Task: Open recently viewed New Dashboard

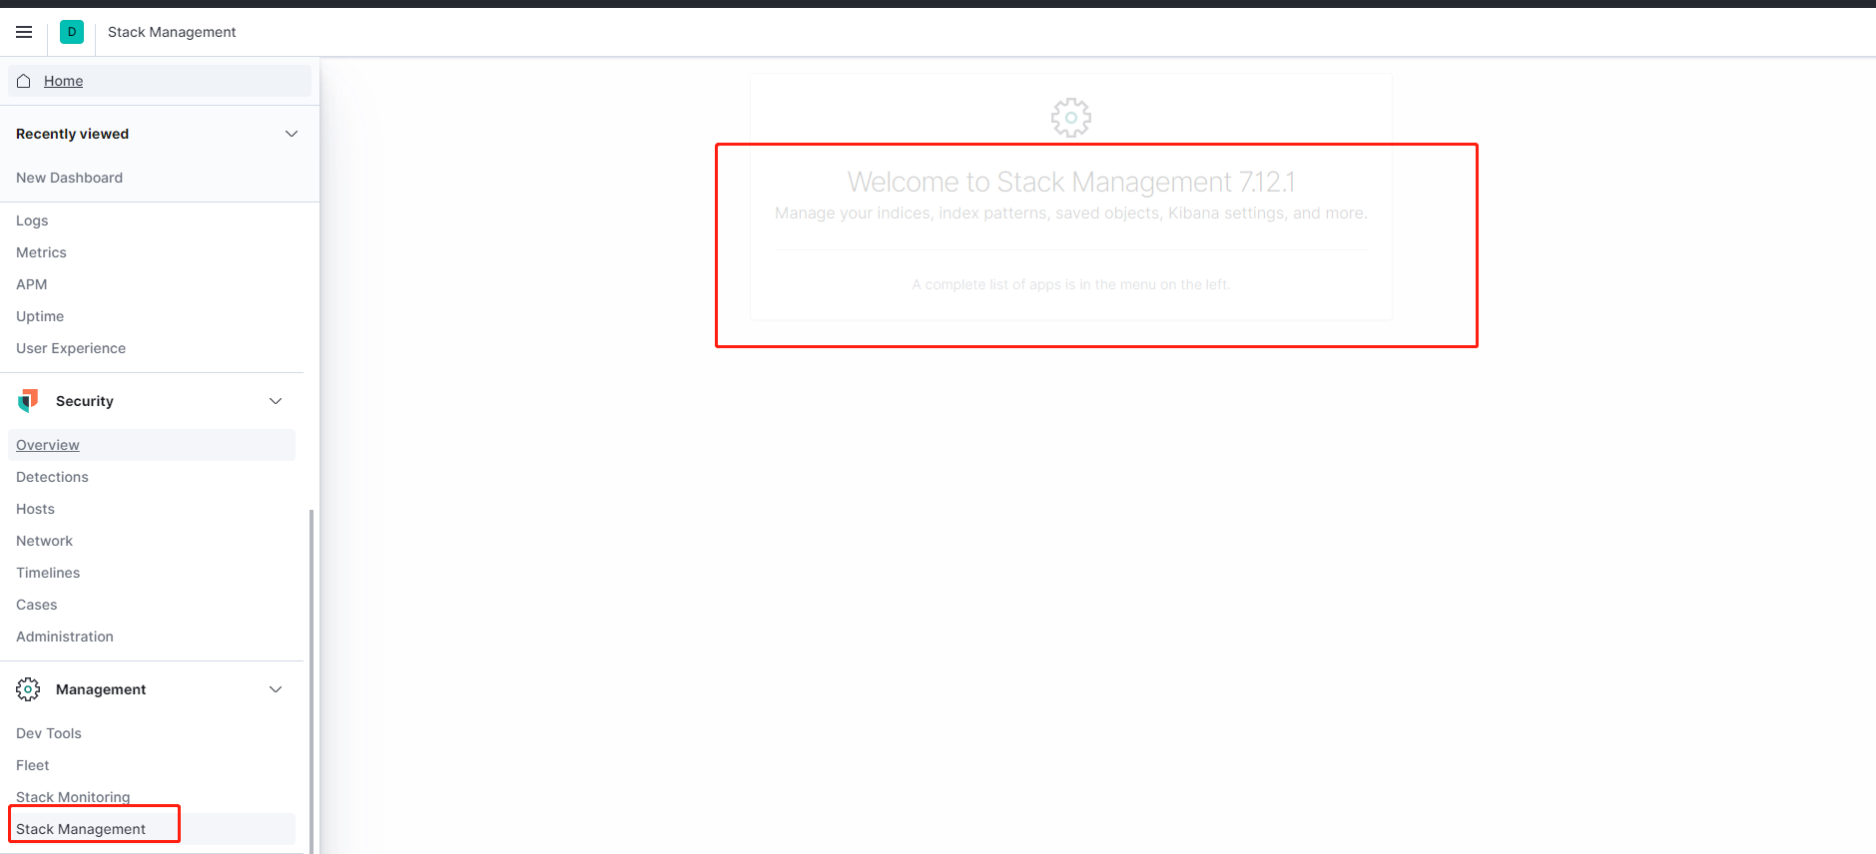Action: pos(69,178)
